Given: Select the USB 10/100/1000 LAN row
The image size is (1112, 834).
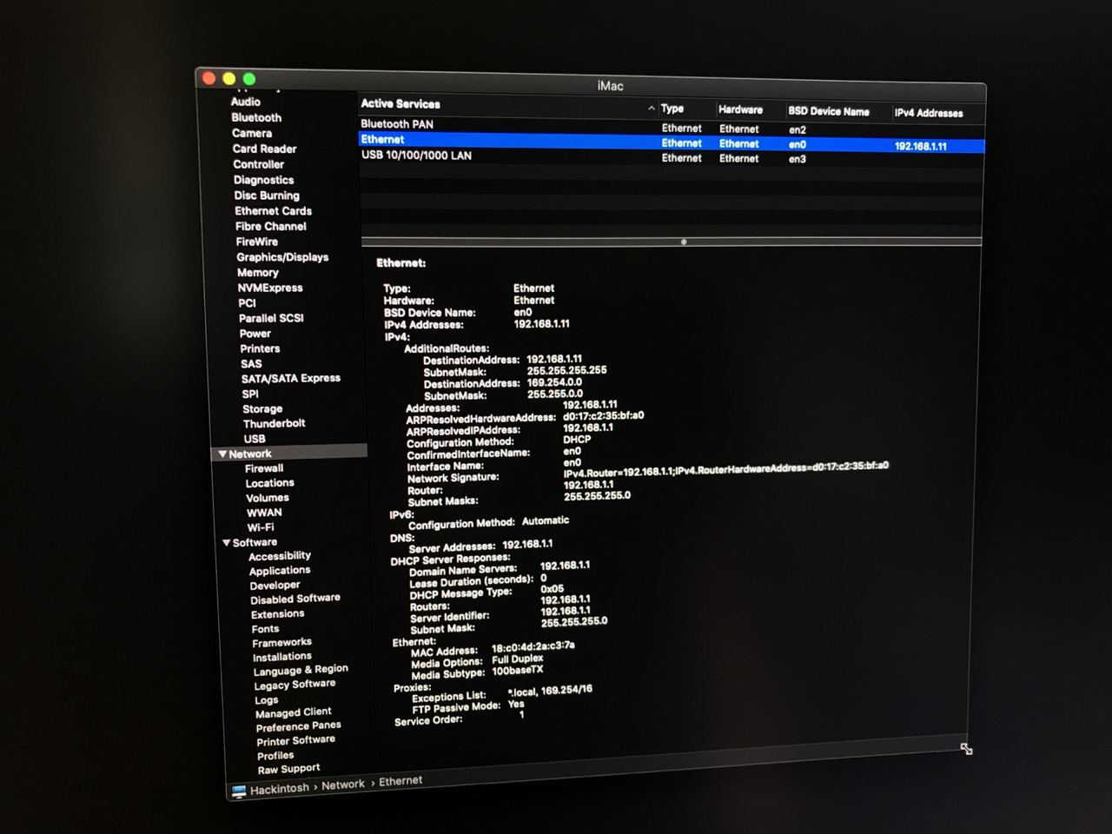Looking at the screenshot, I should tap(672, 157).
